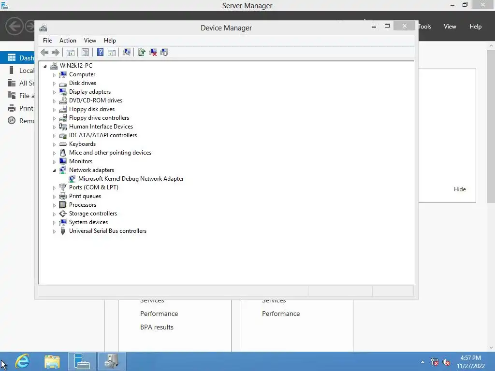The width and height of the screenshot is (495, 371).
Task: Select Network adapters label text
Action: [91, 170]
